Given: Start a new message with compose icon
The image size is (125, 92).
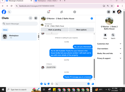Looking at the screenshot, I should (36, 18).
